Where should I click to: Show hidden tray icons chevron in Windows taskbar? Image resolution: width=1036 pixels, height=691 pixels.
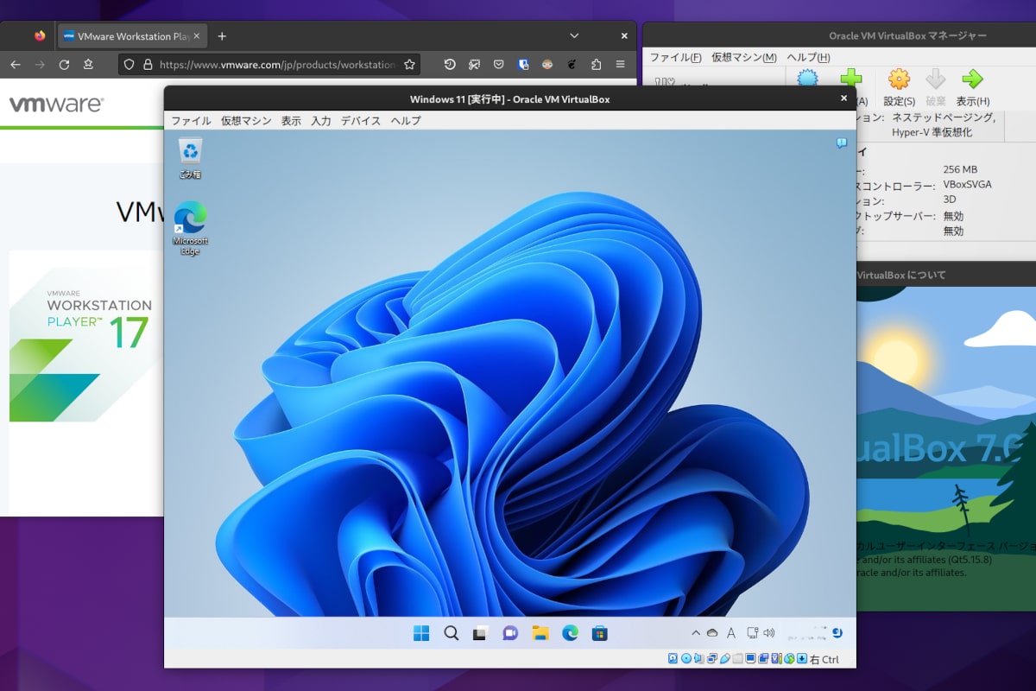[696, 633]
